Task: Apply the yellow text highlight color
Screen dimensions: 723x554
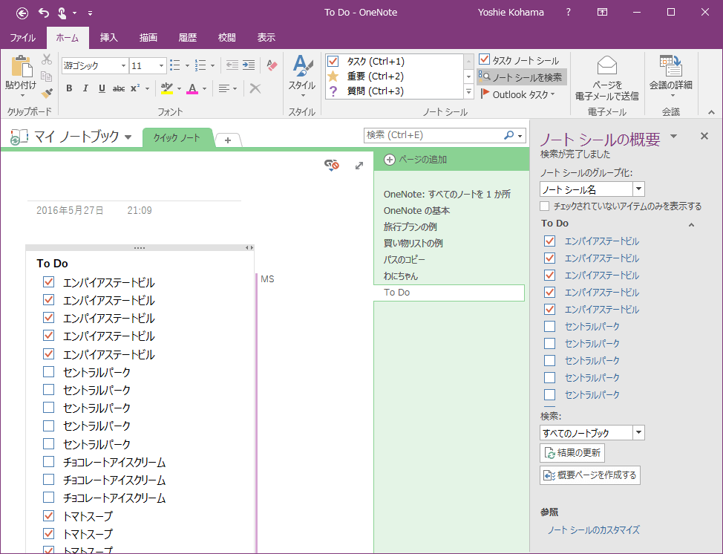Action: (x=167, y=88)
